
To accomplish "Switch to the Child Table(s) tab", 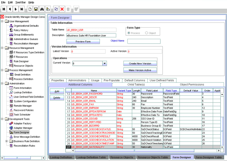I will tap(136, 85).
